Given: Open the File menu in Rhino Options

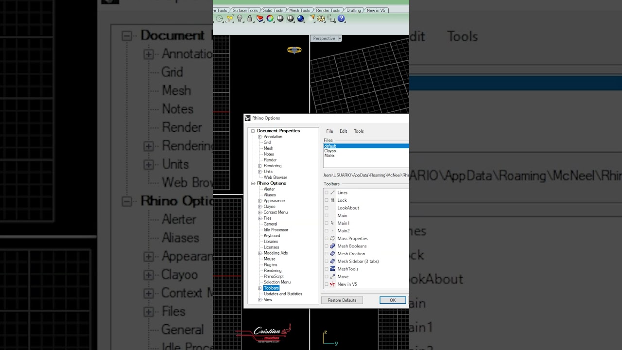Looking at the screenshot, I should click(329, 131).
